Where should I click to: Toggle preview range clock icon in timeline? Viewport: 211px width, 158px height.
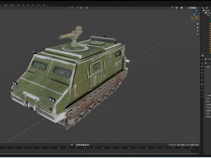click(178, 145)
